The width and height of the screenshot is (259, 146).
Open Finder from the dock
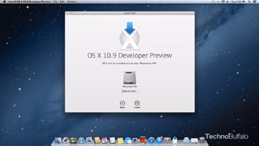click(x=58, y=141)
